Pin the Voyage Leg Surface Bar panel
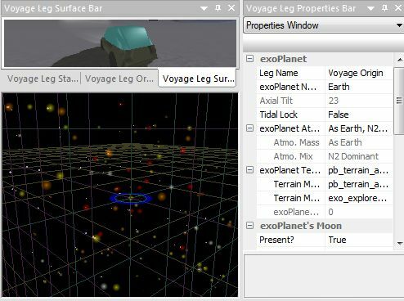The height and width of the screenshot is (301, 404). (x=218, y=8)
